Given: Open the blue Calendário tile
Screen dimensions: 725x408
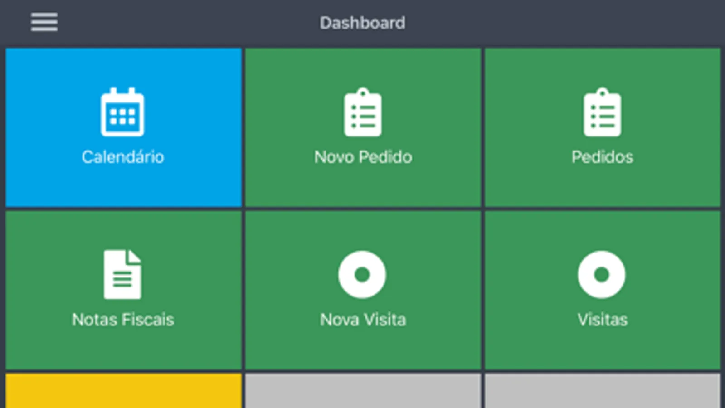Looking at the screenshot, I should [123, 186].
